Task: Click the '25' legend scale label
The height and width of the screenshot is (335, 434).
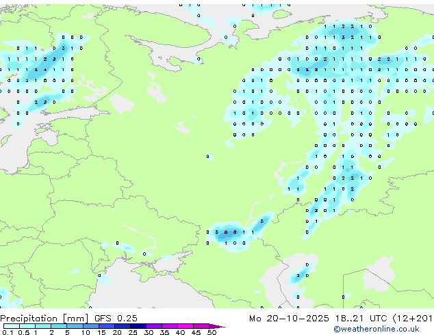Action: coord(133,332)
